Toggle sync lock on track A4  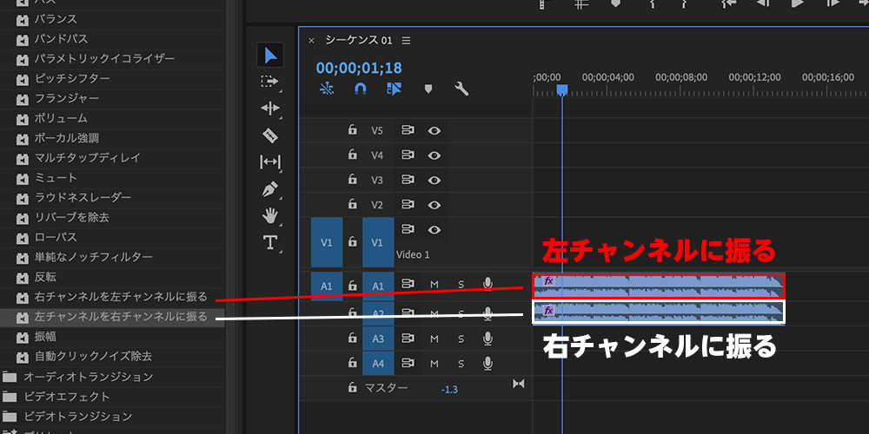click(408, 364)
